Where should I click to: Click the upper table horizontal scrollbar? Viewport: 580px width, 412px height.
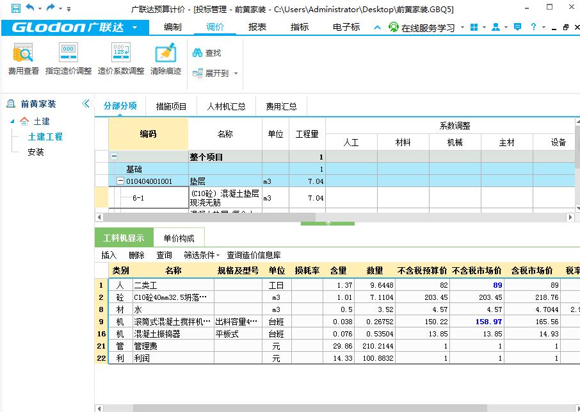pyautogui.click(x=210, y=217)
